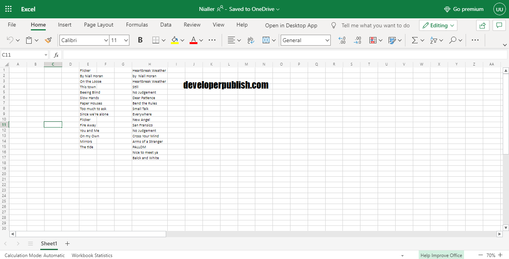Image resolution: width=509 pixels, height=259 pixels.
Task: Click Open in Desktop App
Action: click(291, 25)
